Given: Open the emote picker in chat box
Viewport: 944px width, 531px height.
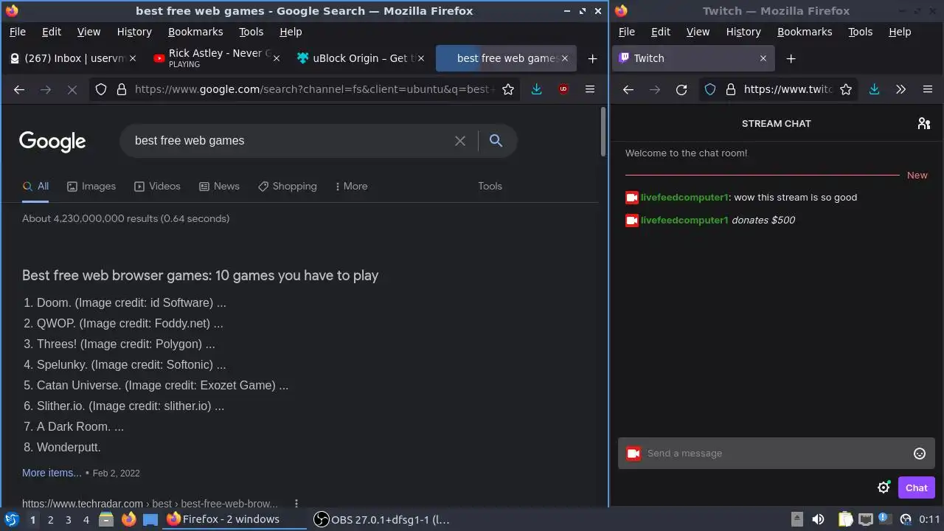Looking at the screenshot, I should tap(920, 454).
